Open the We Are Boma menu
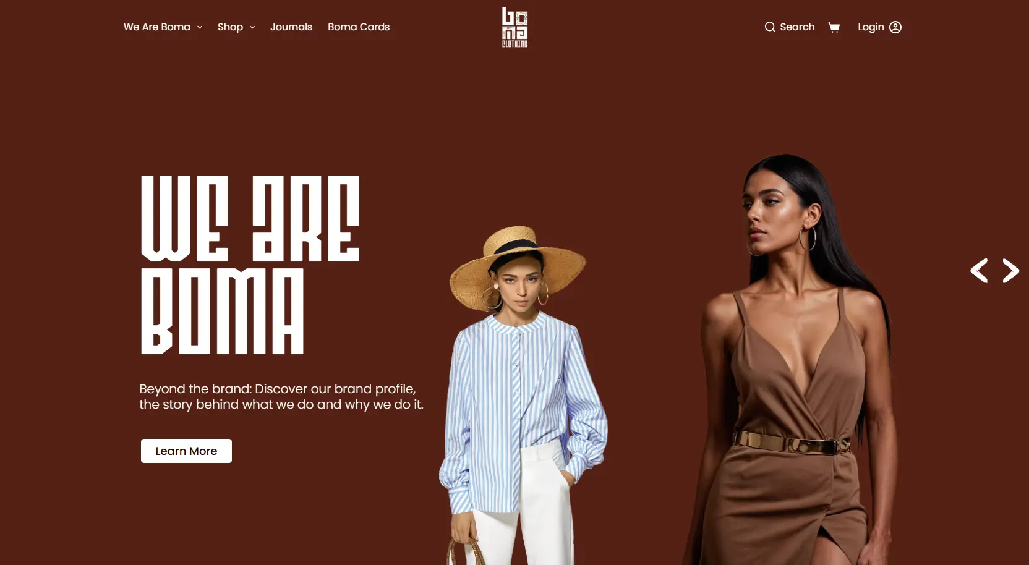 [157, 27]
